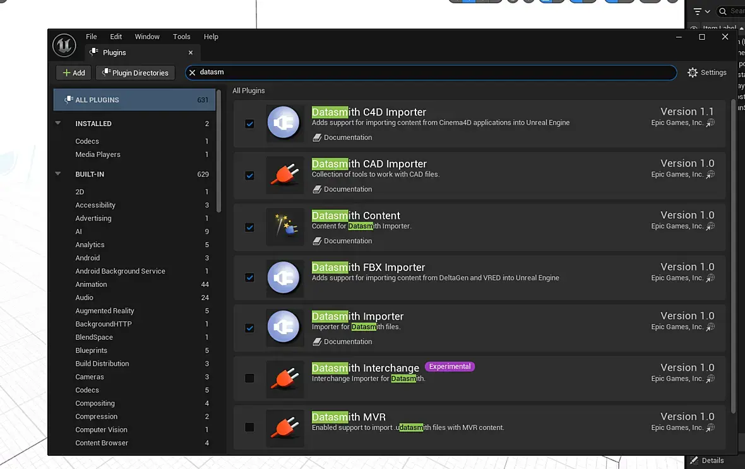Open Epic Games link icon for Datasmith Content
The height and width of the screenshot is (469, 745).
(x=710, y=226)
